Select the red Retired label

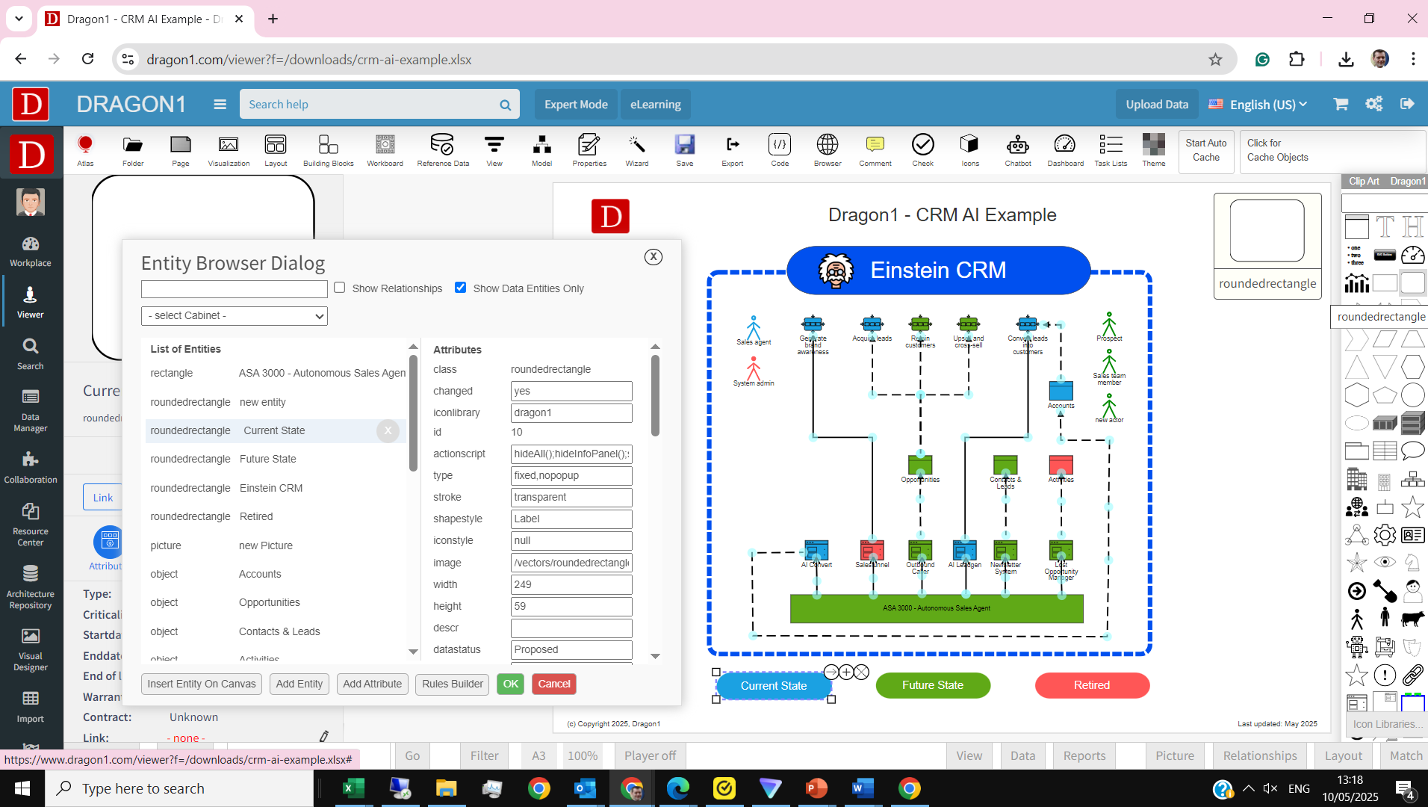pyautogui.click(x=1092, y=685)
